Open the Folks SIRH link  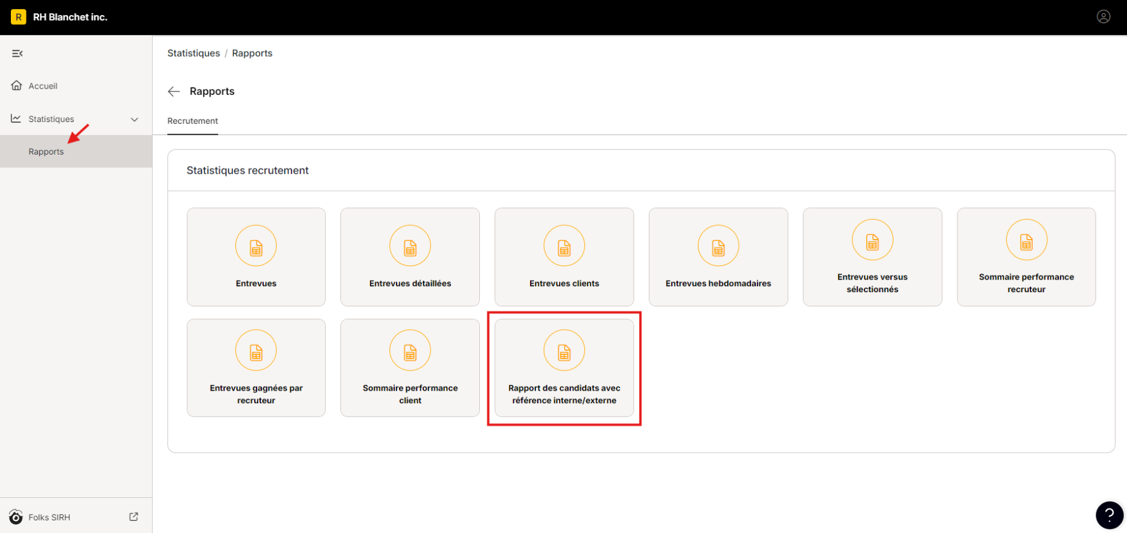coord(49,517)
